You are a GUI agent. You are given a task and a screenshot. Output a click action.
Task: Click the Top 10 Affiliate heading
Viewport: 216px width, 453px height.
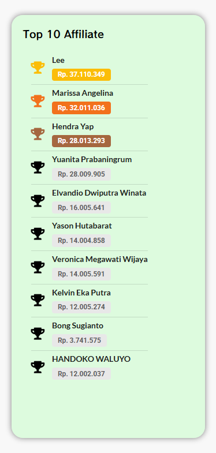click(64, 35)
